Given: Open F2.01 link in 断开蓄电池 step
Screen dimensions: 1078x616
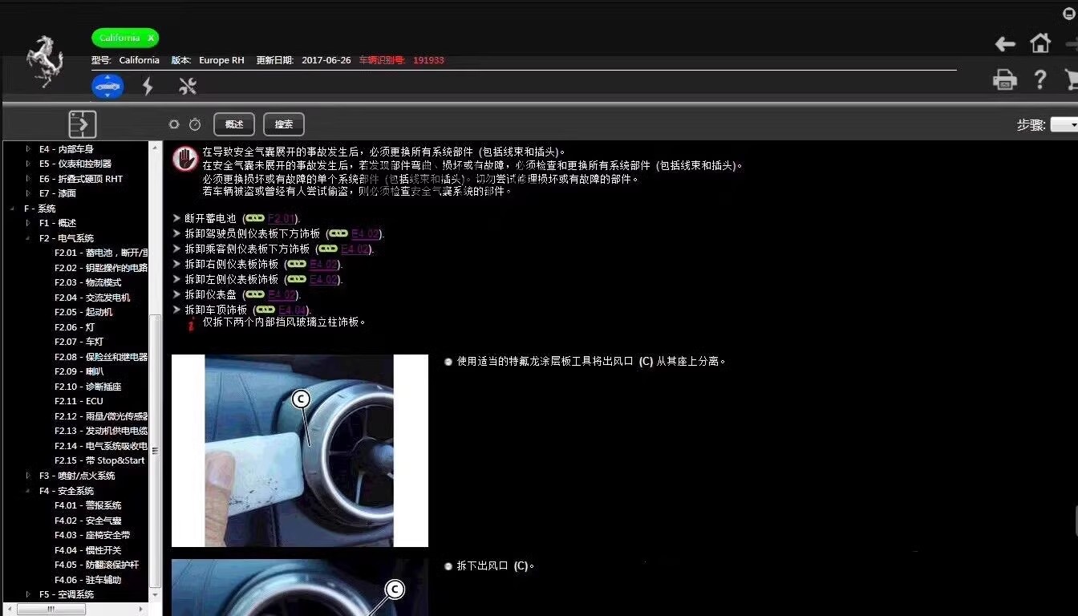Looking at the screenshot, I should [x=282, y=218].
